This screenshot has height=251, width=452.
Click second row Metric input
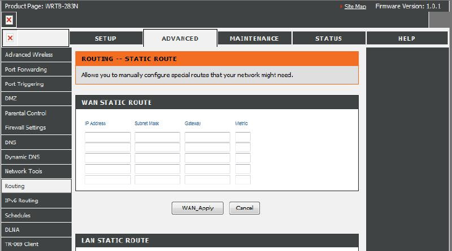point(243,147)
